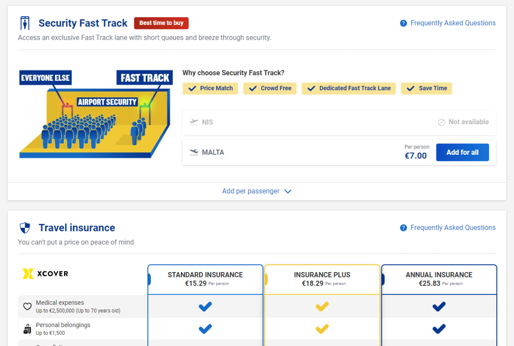Click the Dedicated Fast Track Lane tag

point(349,88)
